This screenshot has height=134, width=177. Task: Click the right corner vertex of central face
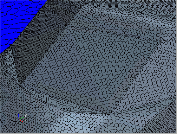[x=161, y=40]
